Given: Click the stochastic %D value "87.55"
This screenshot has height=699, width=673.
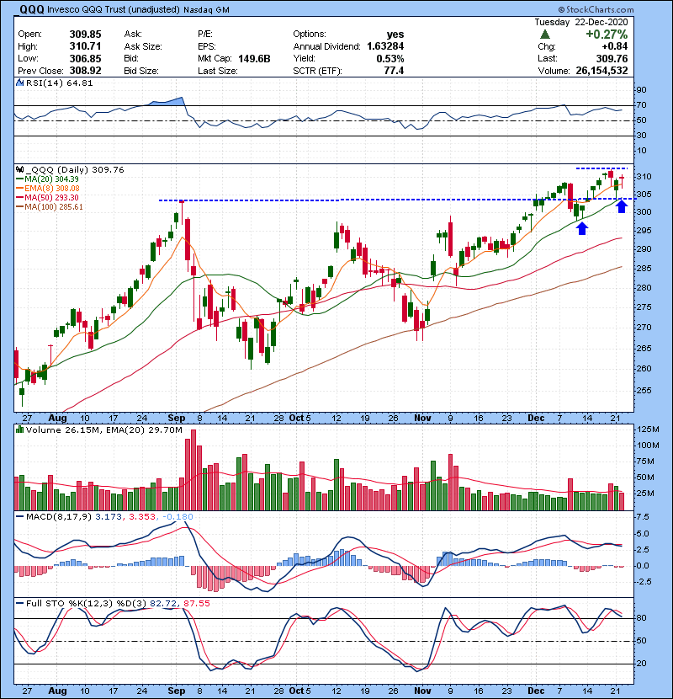Looking at the screenshot, I should point(196,604).
